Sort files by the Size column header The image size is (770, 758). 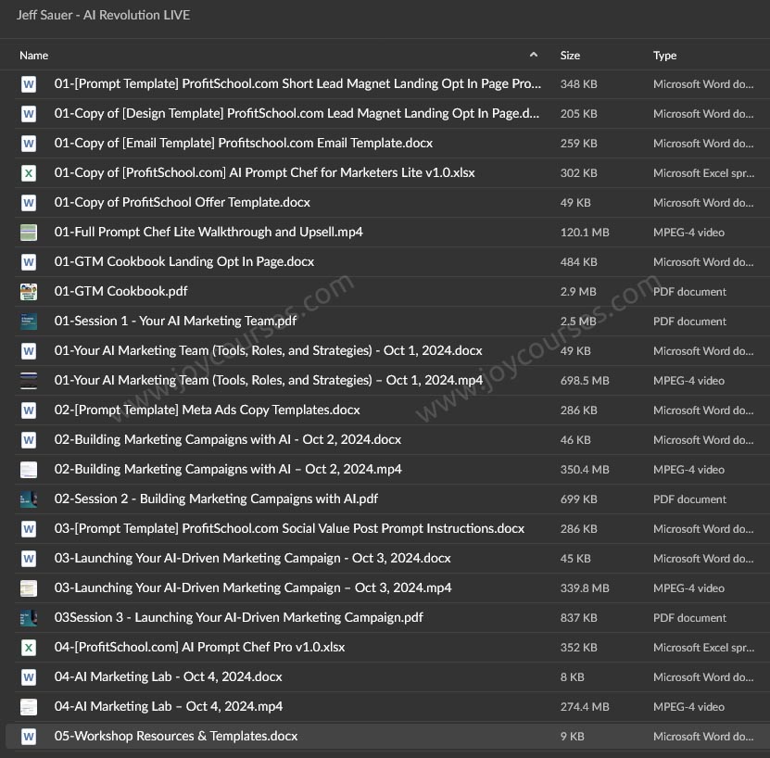(x=570, y=56)
